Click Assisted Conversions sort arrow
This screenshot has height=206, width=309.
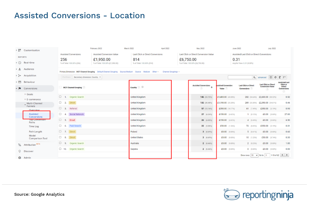(x=211, y=87)
